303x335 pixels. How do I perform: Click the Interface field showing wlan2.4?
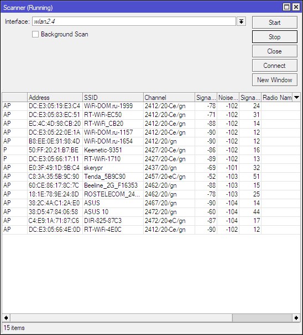click(x=134, y=22)
